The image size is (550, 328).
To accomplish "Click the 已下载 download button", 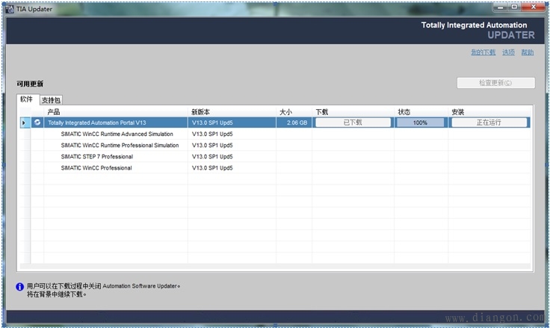I will pyautogui.click(x=353, y=123).
